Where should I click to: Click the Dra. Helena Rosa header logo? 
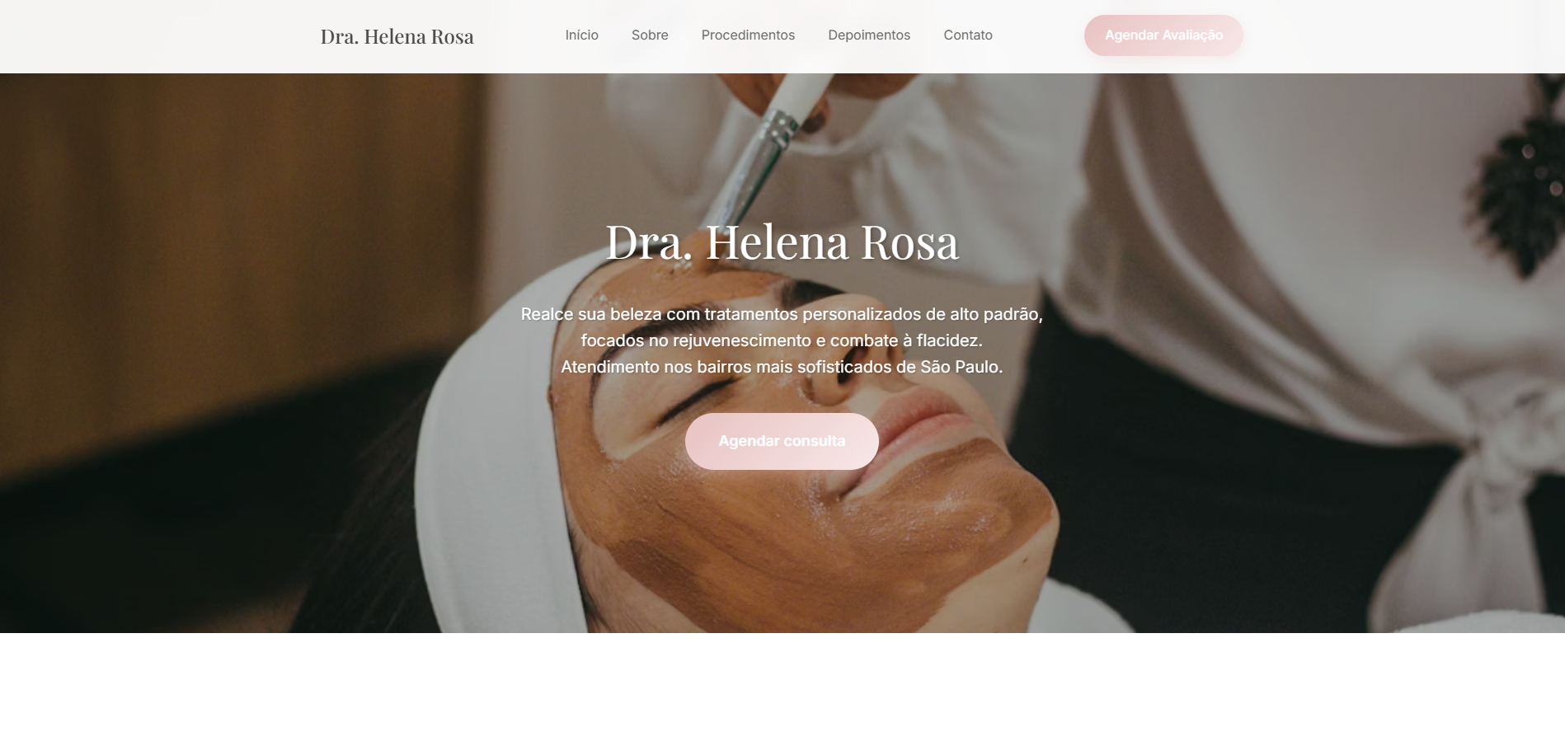coord(397,36)
